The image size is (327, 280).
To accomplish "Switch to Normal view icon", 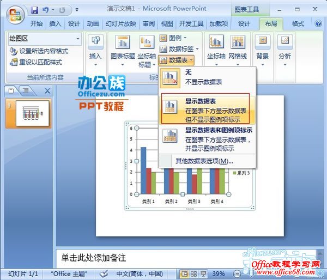I will (x=184, y=273).
